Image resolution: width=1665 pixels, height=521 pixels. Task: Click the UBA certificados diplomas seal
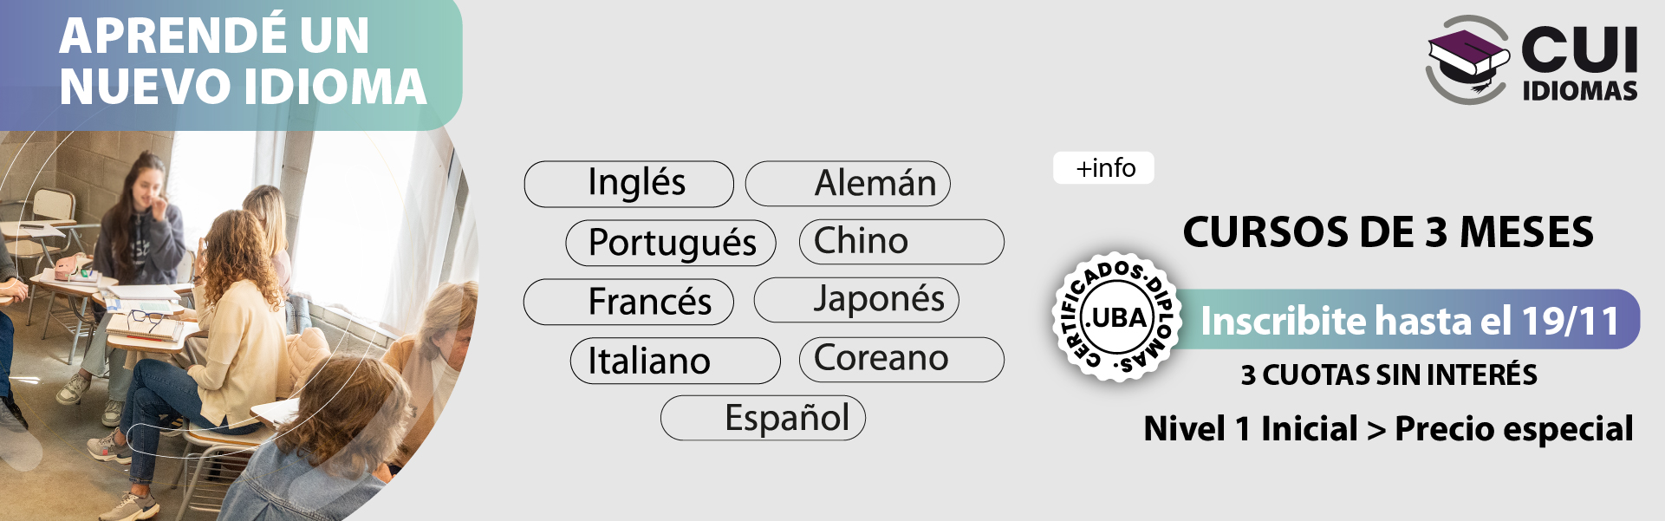[1116, 317]
